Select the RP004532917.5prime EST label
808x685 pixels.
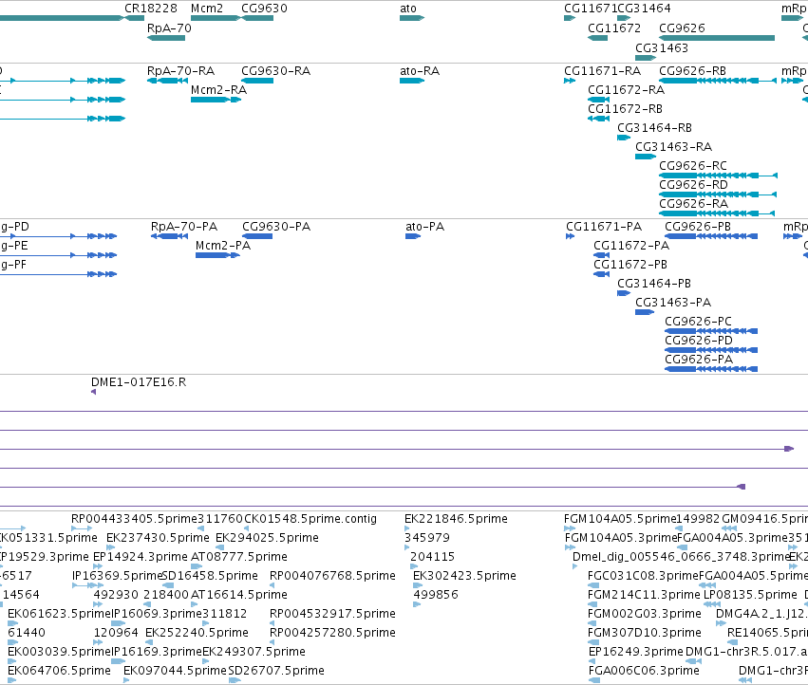coord(332,614)
